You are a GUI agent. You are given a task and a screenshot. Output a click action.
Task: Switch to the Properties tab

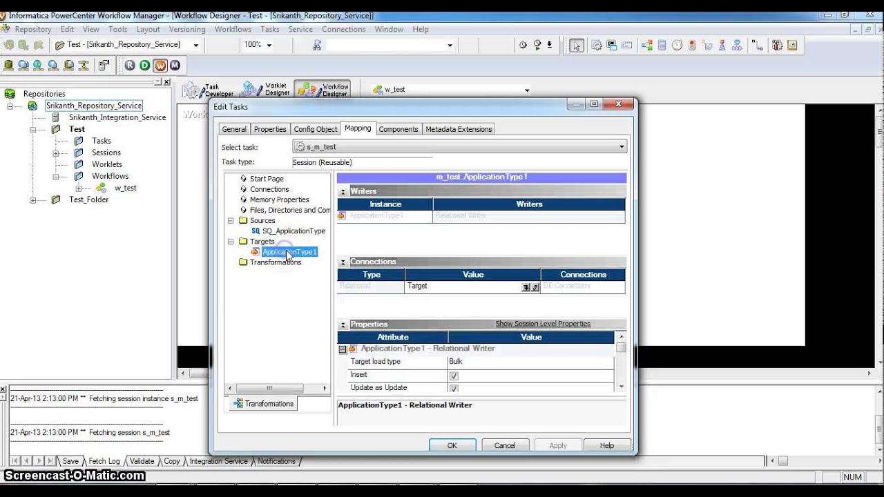(270, 129)
